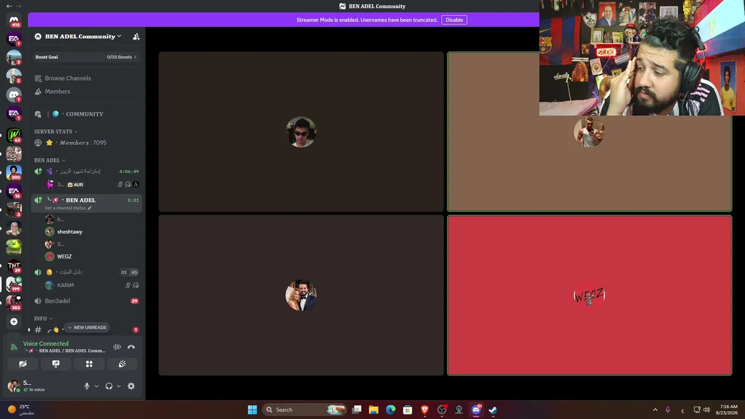Invite people to BEN ADEL Community
This screenshot has height=419, width=745.
pyautogui.click(x=136, y=37)
